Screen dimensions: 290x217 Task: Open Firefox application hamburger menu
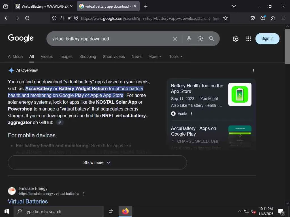click(283, 18)
